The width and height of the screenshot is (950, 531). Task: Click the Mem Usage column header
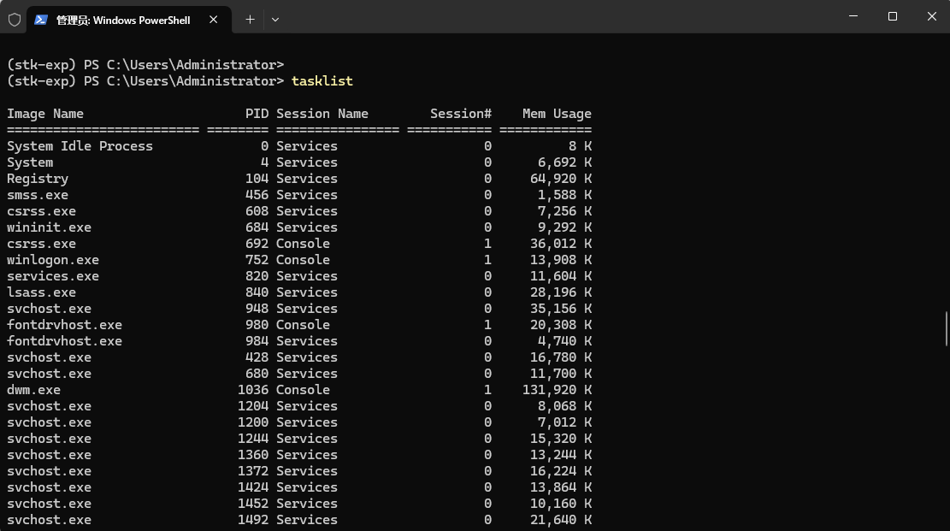(557, 114)
